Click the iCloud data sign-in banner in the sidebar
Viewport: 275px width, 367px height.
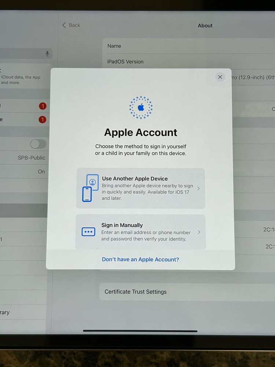click(x=25, y=76)
